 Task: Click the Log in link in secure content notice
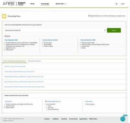pyautogui.click(x=92, y=16)
